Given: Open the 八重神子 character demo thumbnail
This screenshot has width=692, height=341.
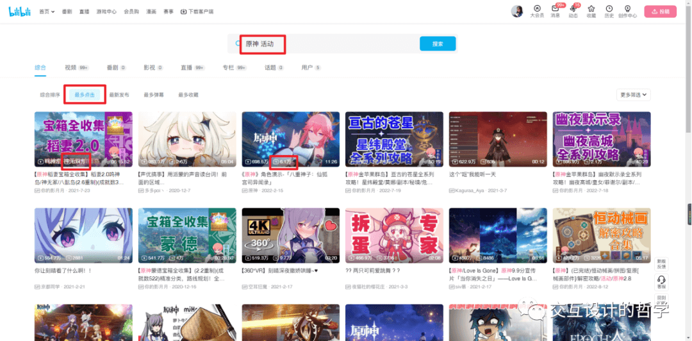Looking at the screenshot, I should (x=291, y=139).
